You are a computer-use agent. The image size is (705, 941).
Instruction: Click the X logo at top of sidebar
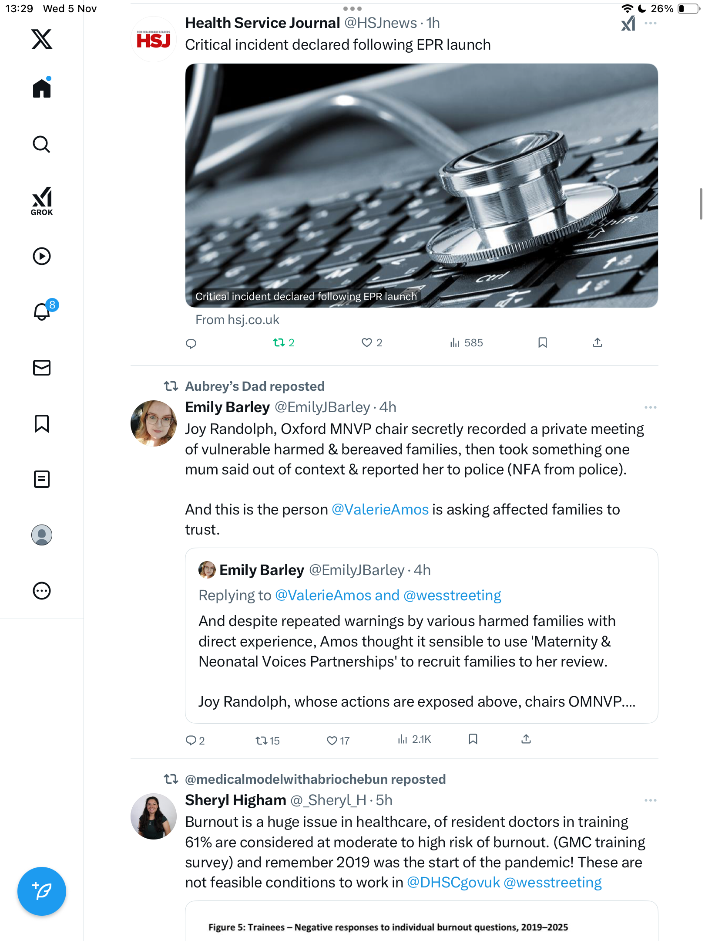point(42,39)
